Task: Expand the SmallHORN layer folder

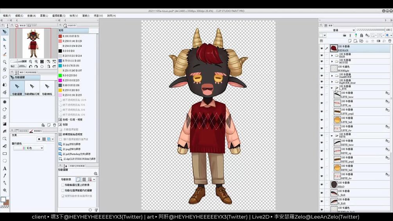Action: coord(332,75)
